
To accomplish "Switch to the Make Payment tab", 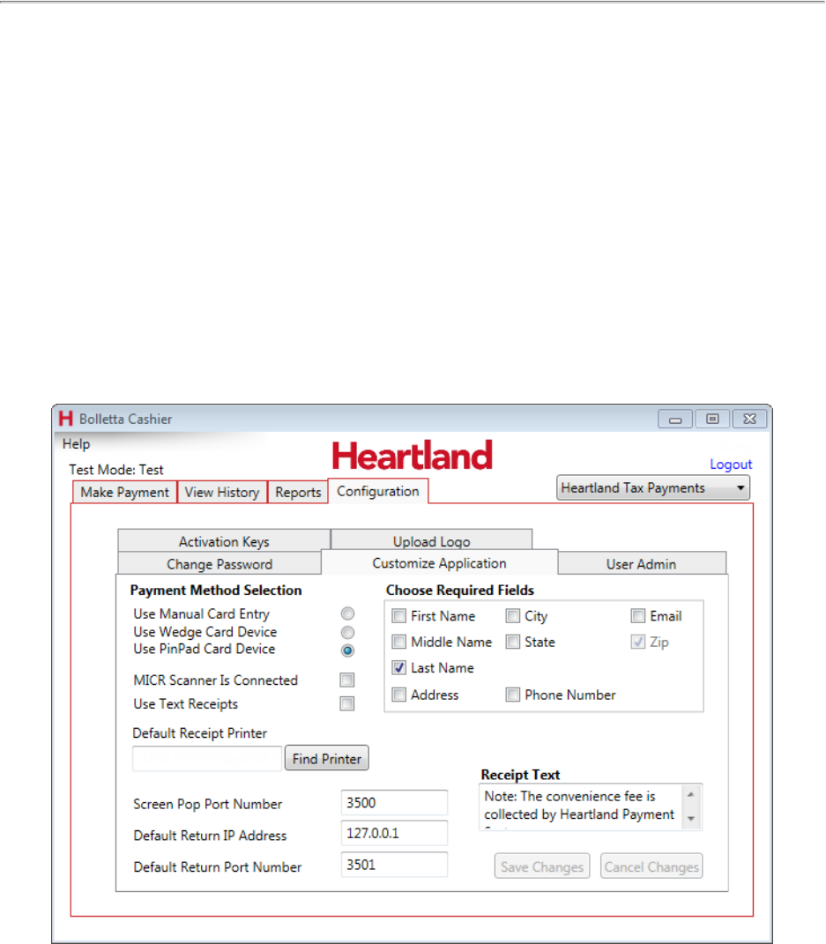I will click(124, 492).
